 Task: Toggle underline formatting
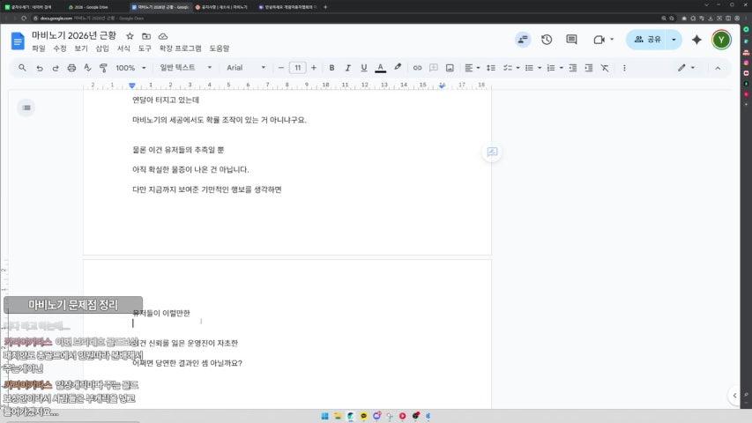(363, 68)
